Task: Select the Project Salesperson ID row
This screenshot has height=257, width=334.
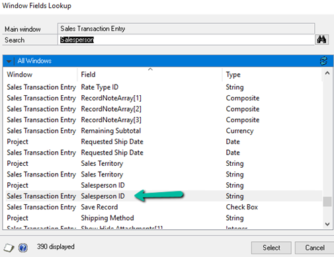Action: pos(164,185)
